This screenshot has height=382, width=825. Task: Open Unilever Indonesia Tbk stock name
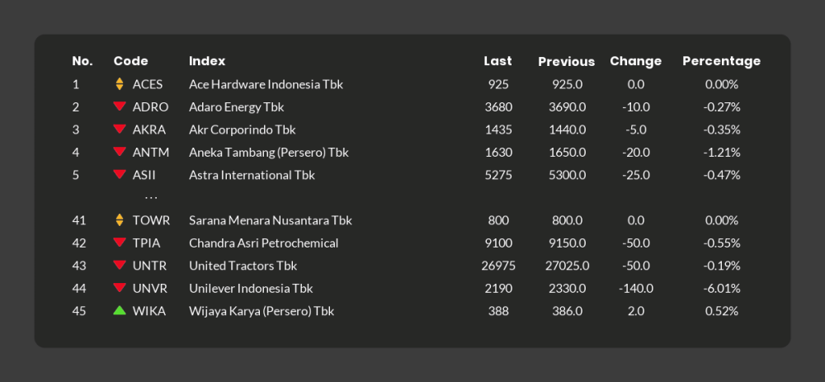[x=251, y=289]
